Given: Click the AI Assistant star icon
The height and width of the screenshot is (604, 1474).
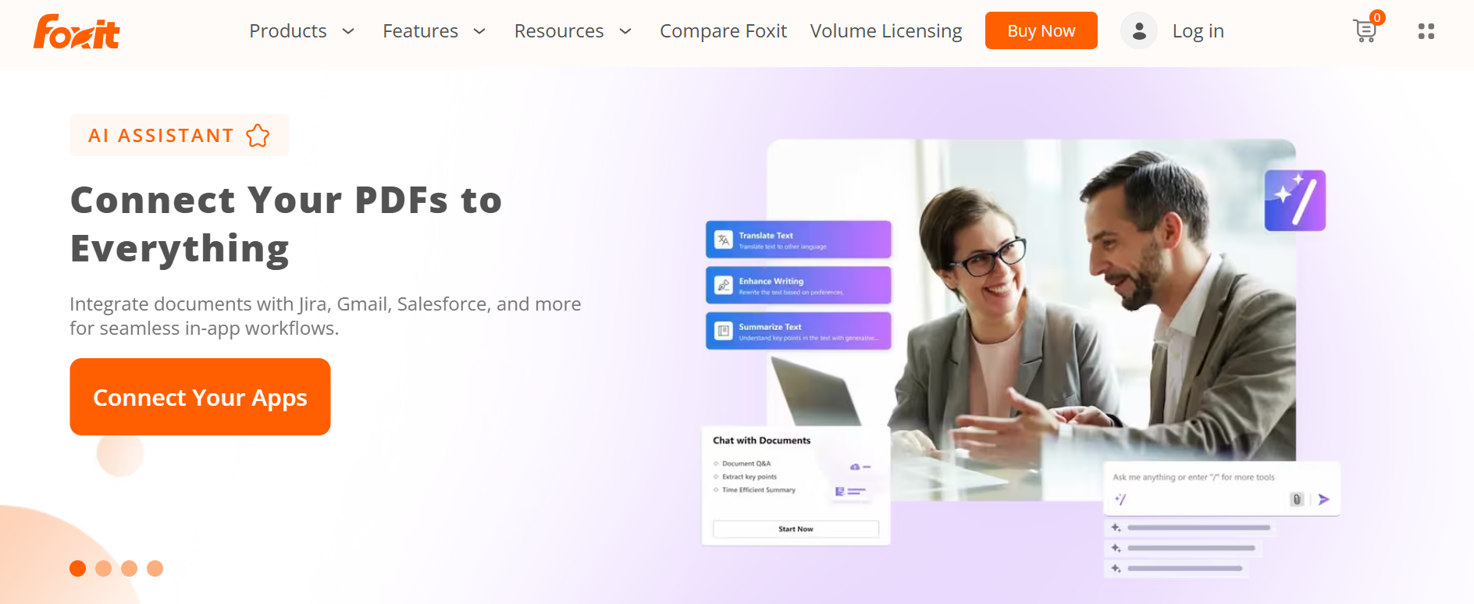Looking at the screenshot, I should (258, 136).
